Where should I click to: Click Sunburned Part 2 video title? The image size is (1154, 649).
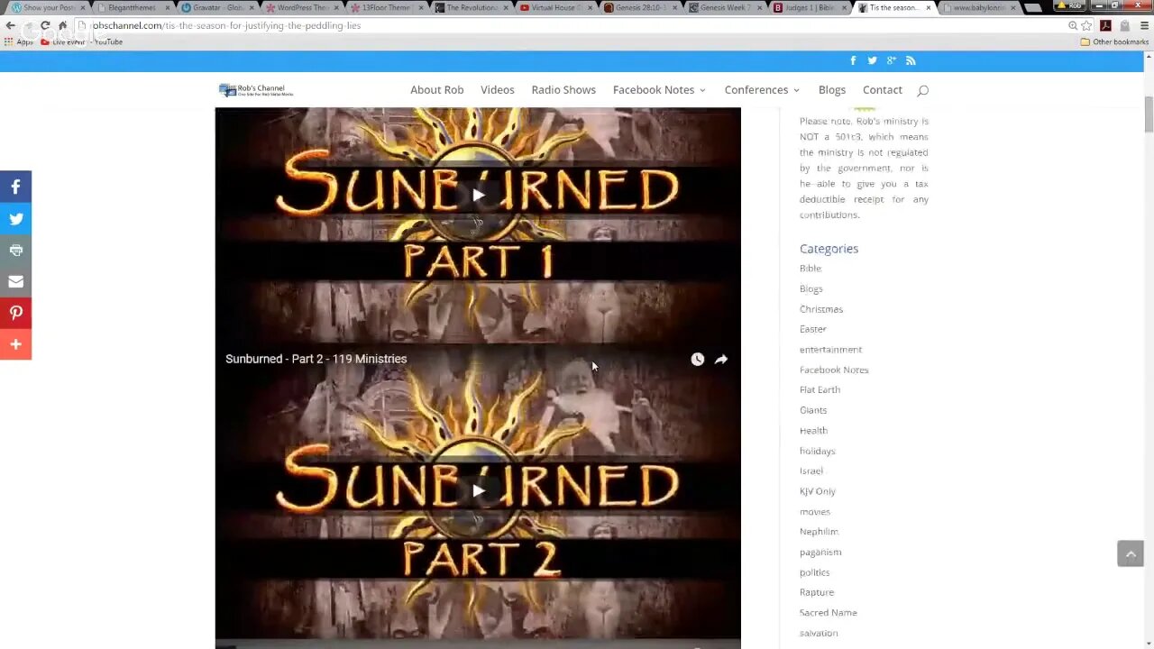point(316,359)
